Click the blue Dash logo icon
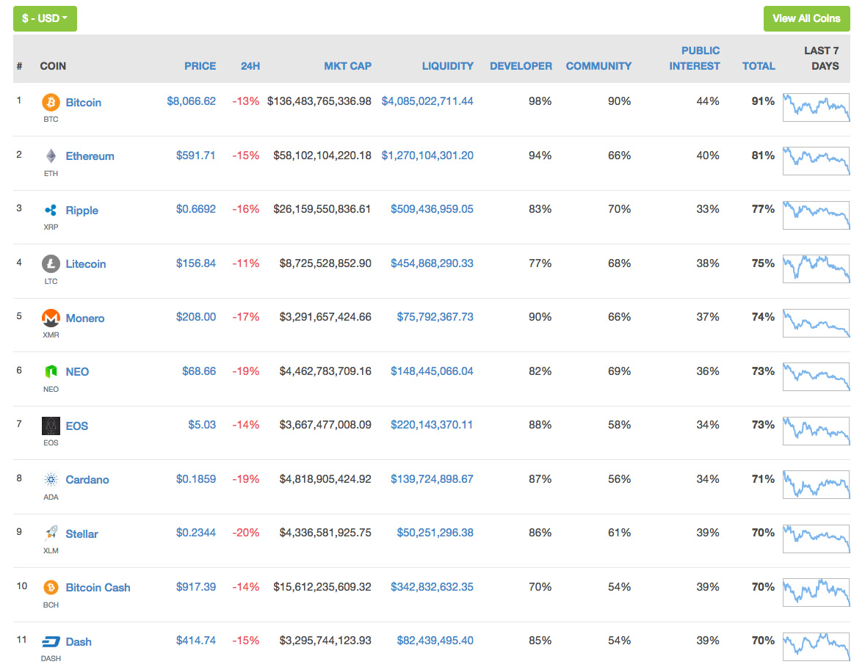The width and height of the screenshot is (865, 667). point(51,641)
